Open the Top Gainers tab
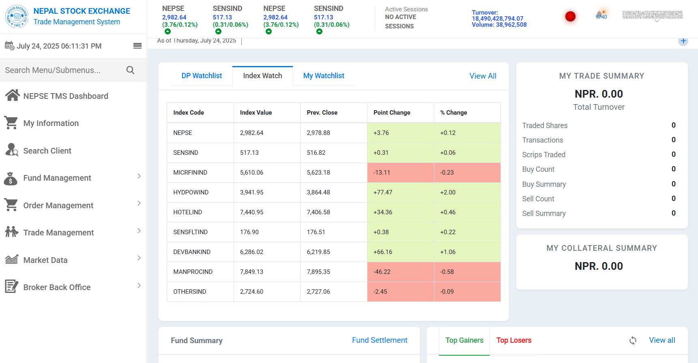The height and width of the screenshot is (363, 698). click(x=464, y=340)
